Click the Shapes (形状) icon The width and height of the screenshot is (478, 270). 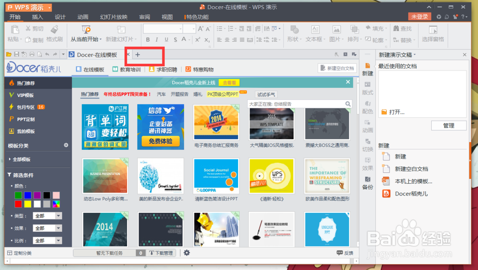point(294,30)
